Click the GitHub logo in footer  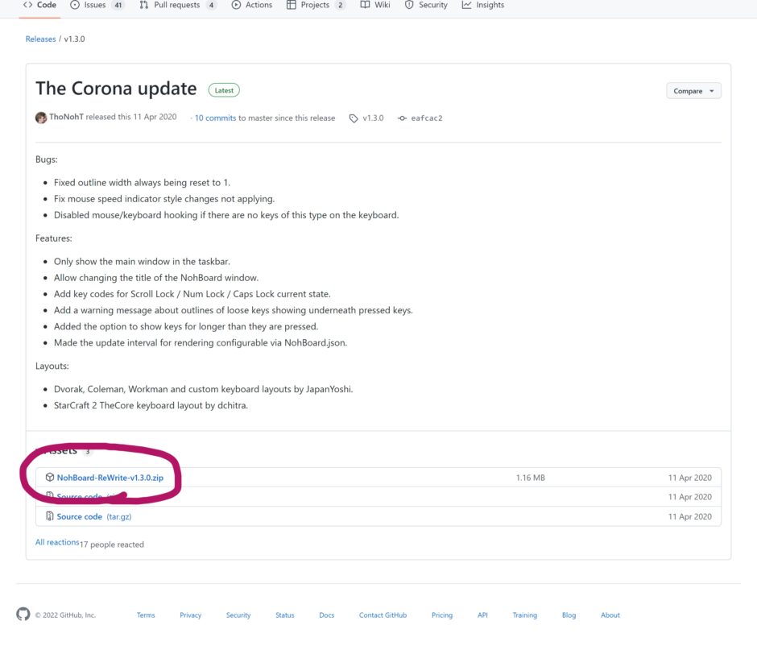(23, 615)
